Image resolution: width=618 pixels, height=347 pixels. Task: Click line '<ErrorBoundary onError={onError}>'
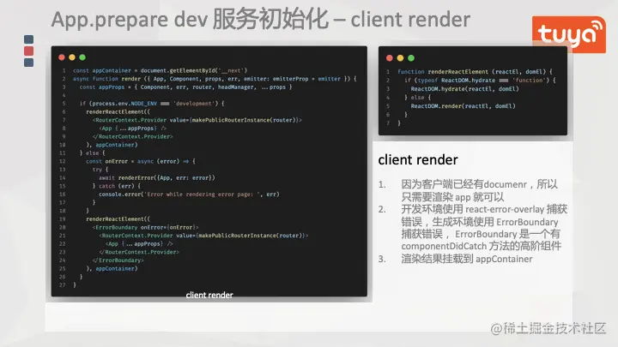click(x=145, y=227)
